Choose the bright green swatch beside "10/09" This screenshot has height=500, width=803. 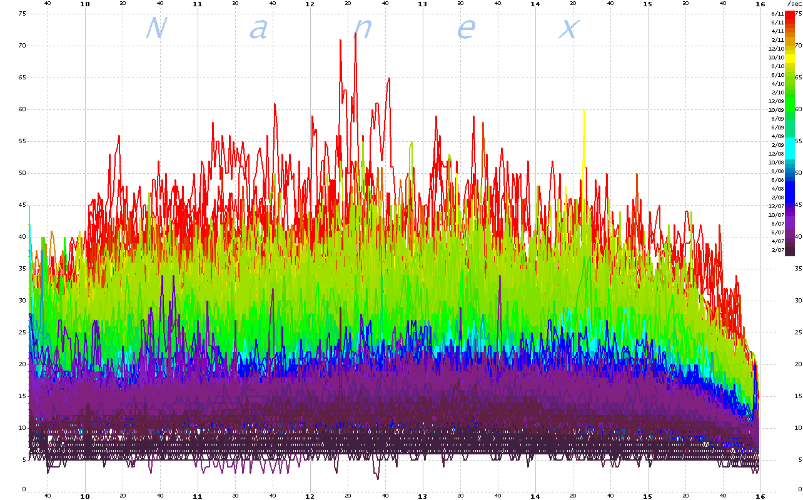(x=789, y=109)
